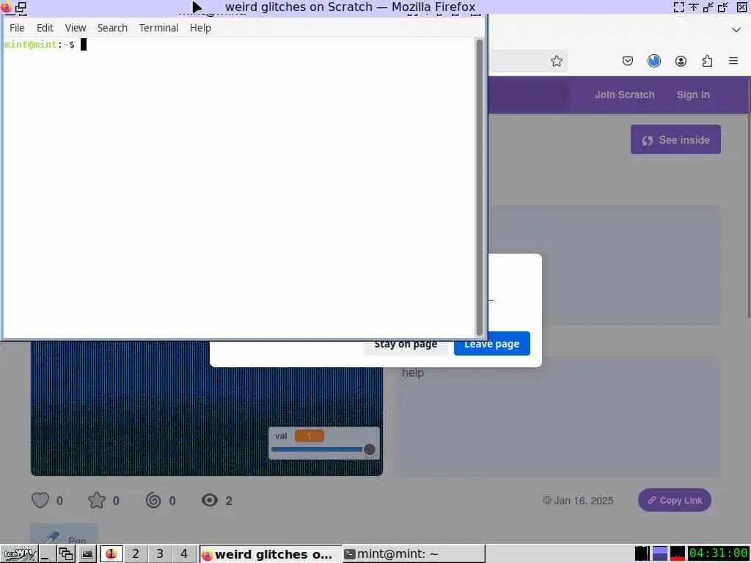The width and height of the screenshot is (751, 563).
Task: Click the CPU monitor applet in the system tray
Action: pyautogui.click(x=642, y=553)
